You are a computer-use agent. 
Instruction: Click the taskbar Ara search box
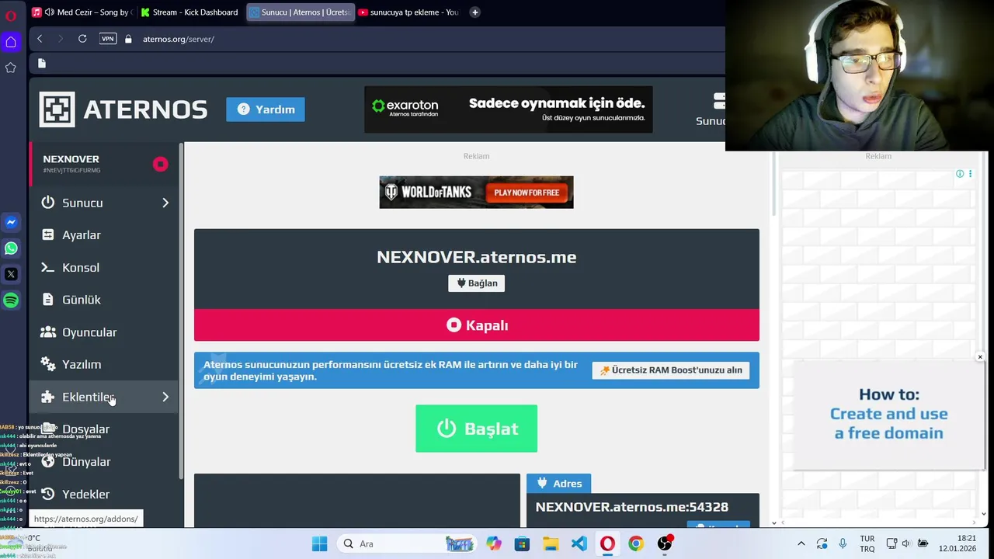[x=408, y=544]
